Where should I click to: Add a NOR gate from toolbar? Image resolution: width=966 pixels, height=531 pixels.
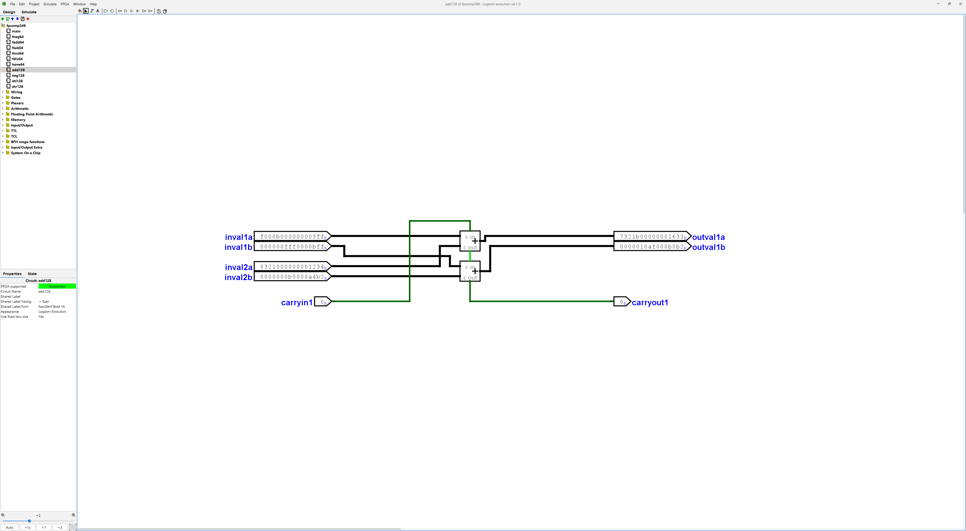[150, 11]
